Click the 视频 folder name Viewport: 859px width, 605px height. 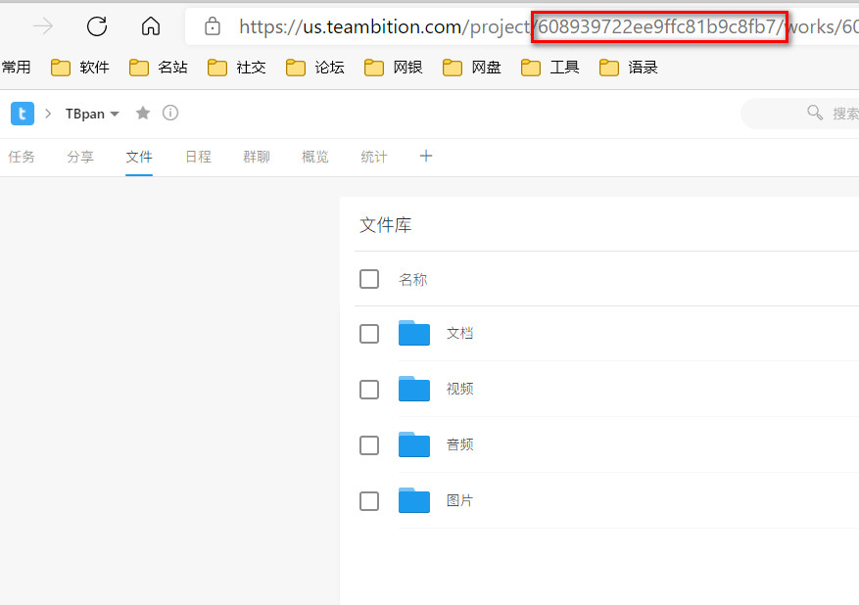pos(459,390)
